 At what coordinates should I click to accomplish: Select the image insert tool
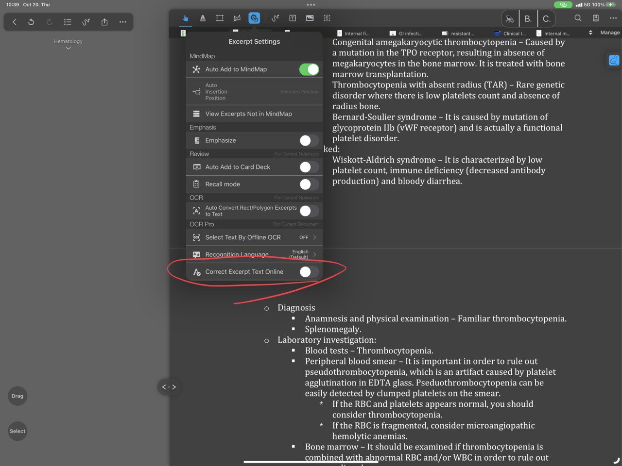click(x=310, y=18)
